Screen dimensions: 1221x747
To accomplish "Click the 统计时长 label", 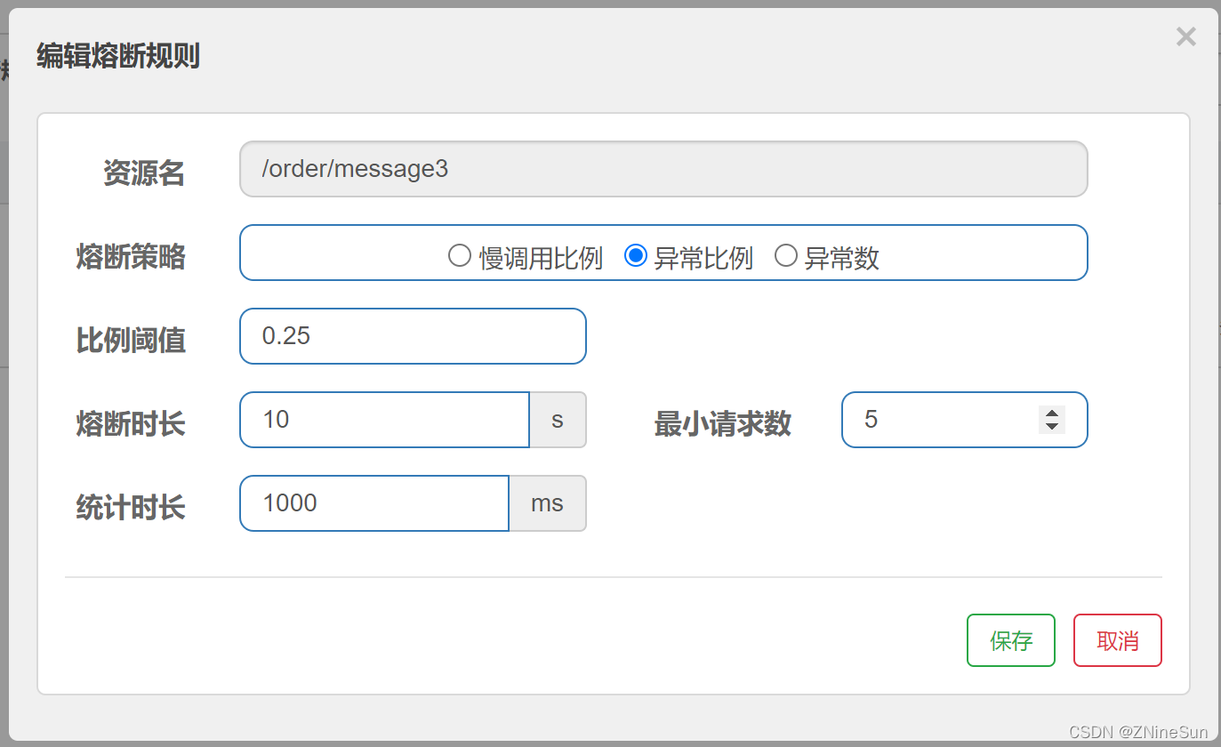I will [x=131, y=508].
